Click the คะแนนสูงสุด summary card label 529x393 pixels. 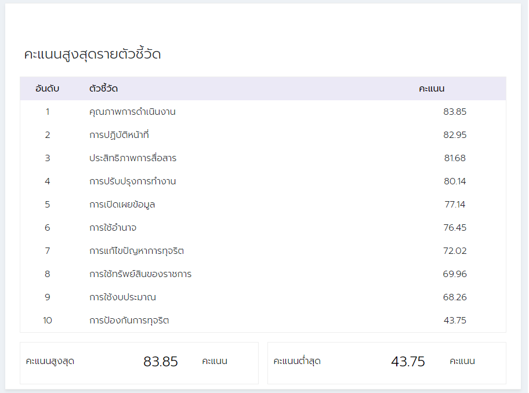(x=50, y=362)
